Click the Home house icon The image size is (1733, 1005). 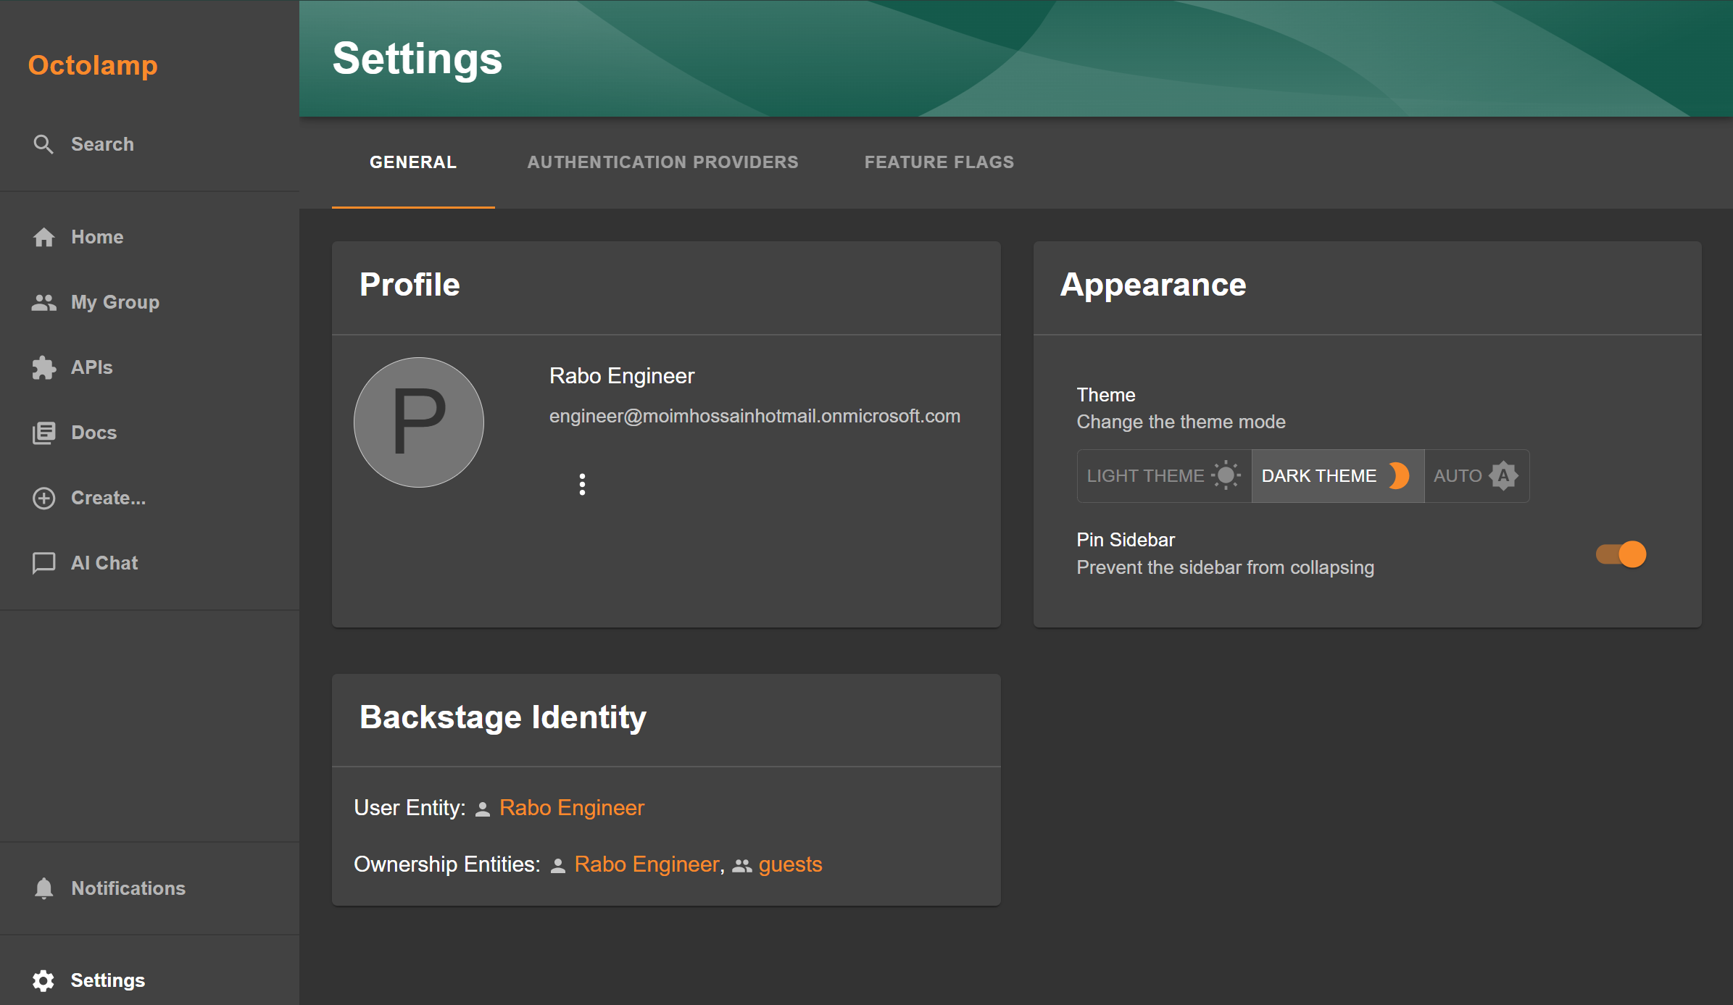(43, 237)
